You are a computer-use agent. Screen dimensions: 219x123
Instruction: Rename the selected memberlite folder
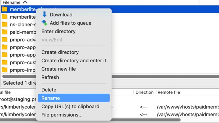click(51, 98)
